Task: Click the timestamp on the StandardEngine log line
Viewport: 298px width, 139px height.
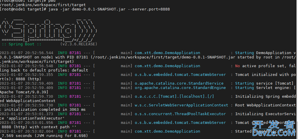Action: (27, 88)
